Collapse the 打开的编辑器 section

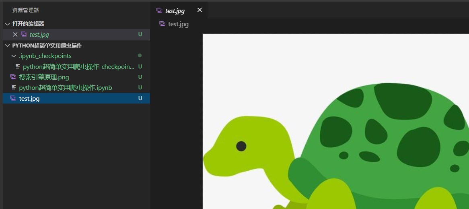pos(8,24)
